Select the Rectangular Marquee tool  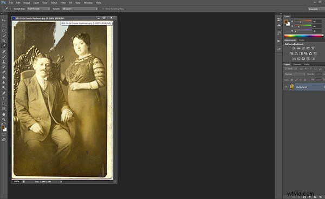[x=4, y=25]
